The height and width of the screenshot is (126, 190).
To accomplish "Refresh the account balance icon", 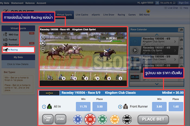I will coord(174,3).
